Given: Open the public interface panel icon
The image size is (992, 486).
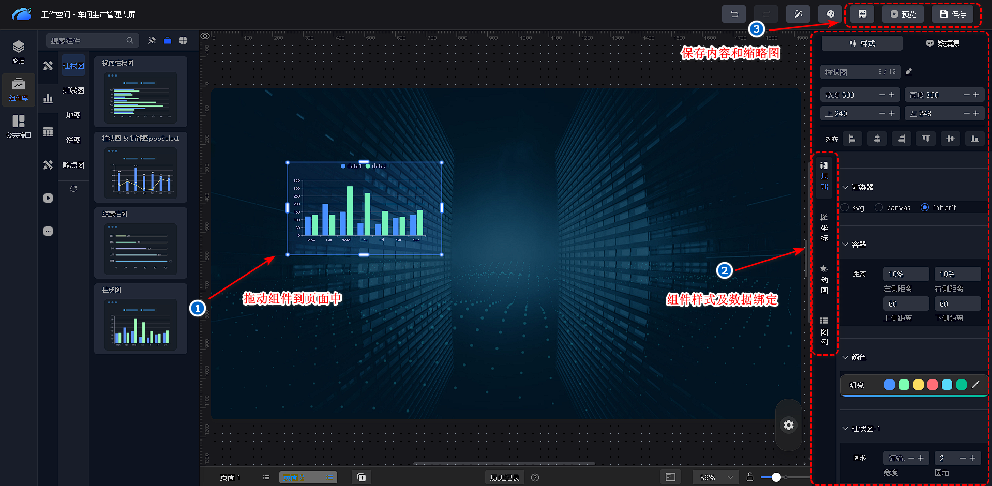Looking at the screenshot, I should click(x=19, y=126).
